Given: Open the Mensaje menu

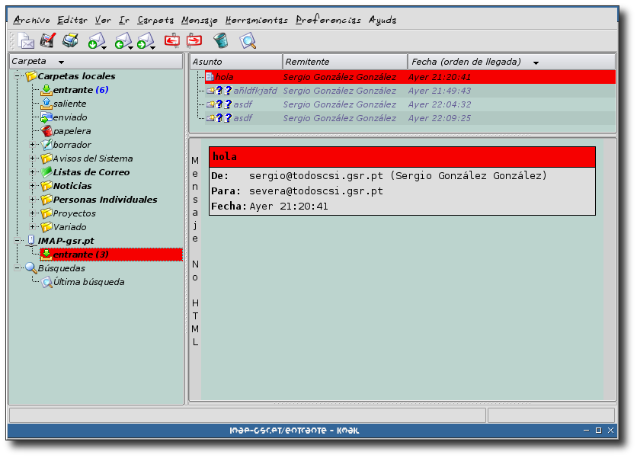Looking at the screenshot, I should click(x=200, y=20).
